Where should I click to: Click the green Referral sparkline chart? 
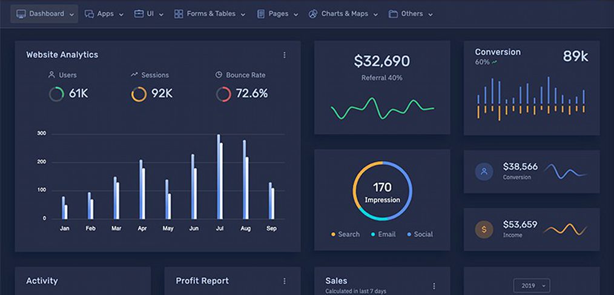pos(382,108)
